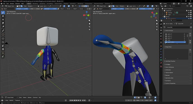This screenshot has height=104, width=193.
Task: Select the Scale tool in left toolbar
Action: pos(3,46)
